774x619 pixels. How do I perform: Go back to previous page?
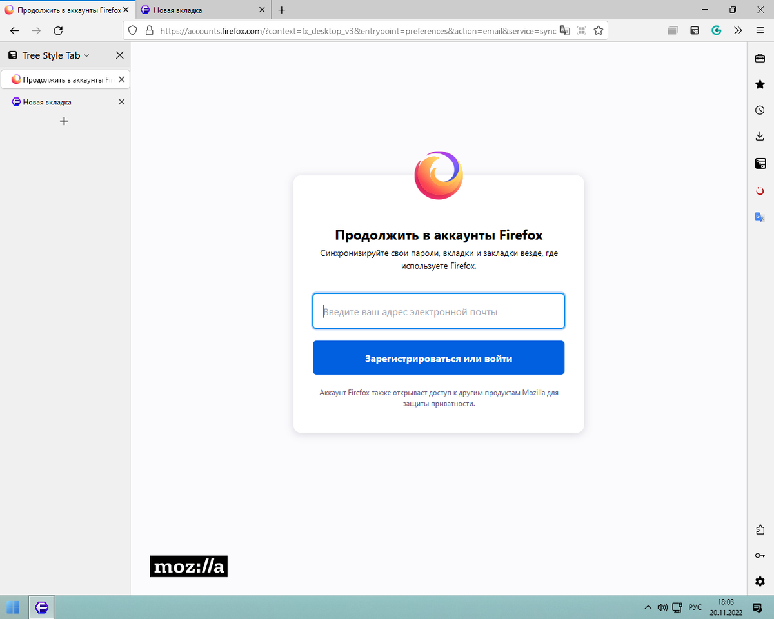pyautogui.click(x=15, y=30)
